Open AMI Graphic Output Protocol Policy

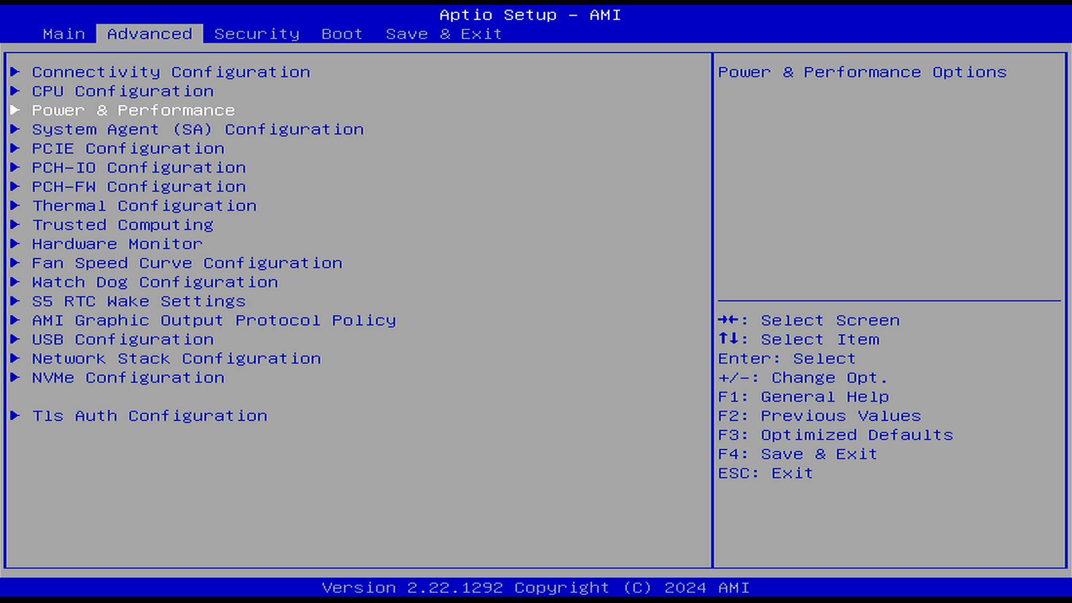214,320
